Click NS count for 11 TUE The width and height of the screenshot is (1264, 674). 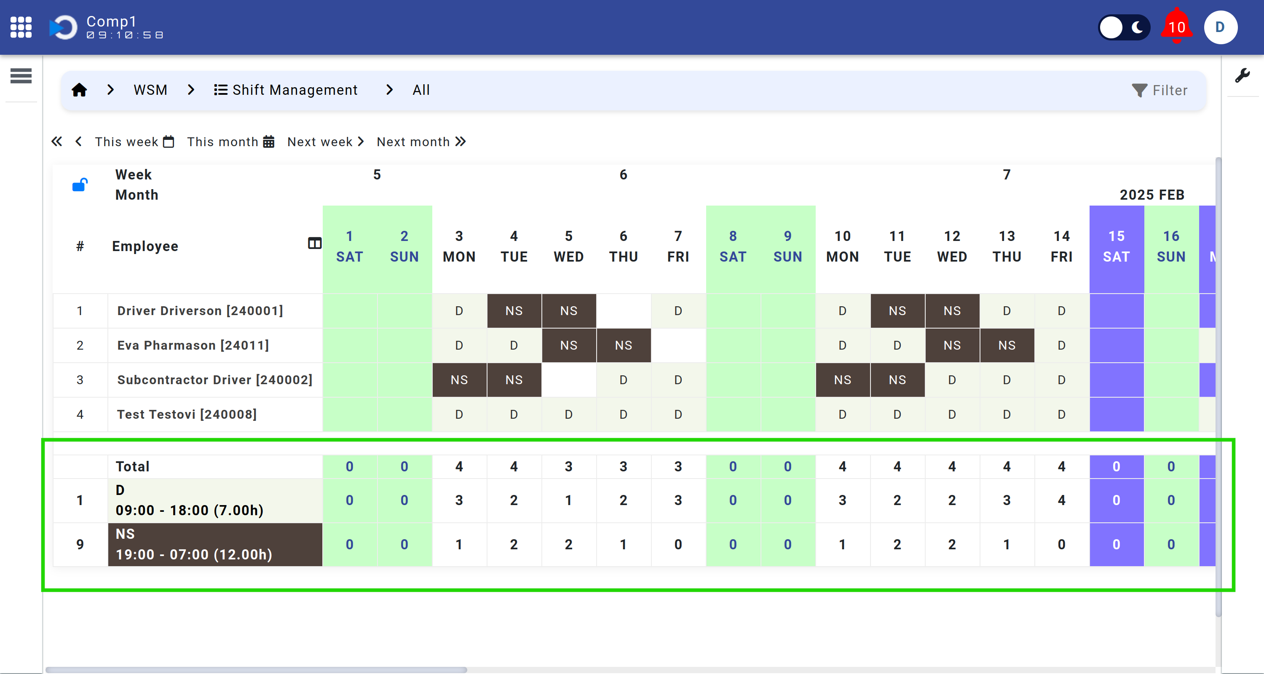click(897, 545)
